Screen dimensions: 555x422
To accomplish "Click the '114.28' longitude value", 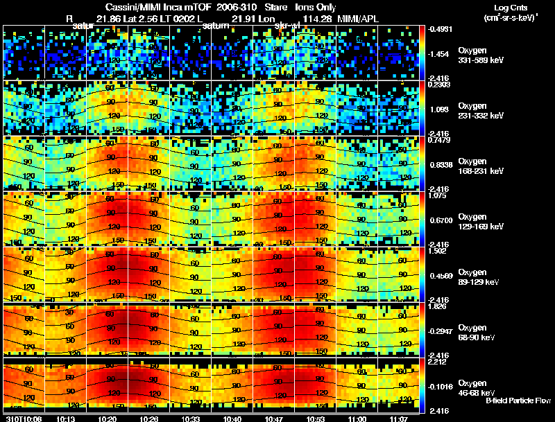I will [x=317, y=19].
